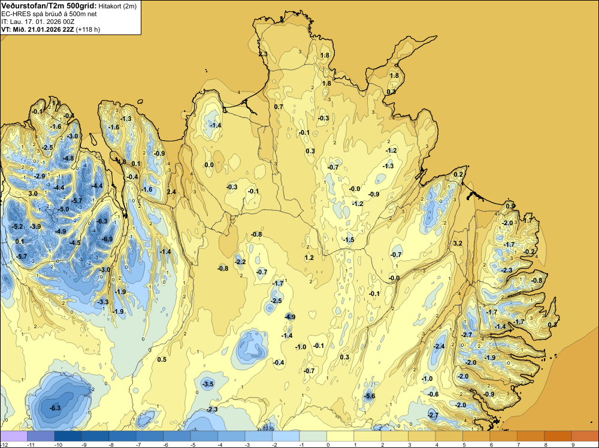The width and height of the screenshot is (599, 448).
Task: Select the -2.4 temperature reading
Action: [x=439, y=346]
